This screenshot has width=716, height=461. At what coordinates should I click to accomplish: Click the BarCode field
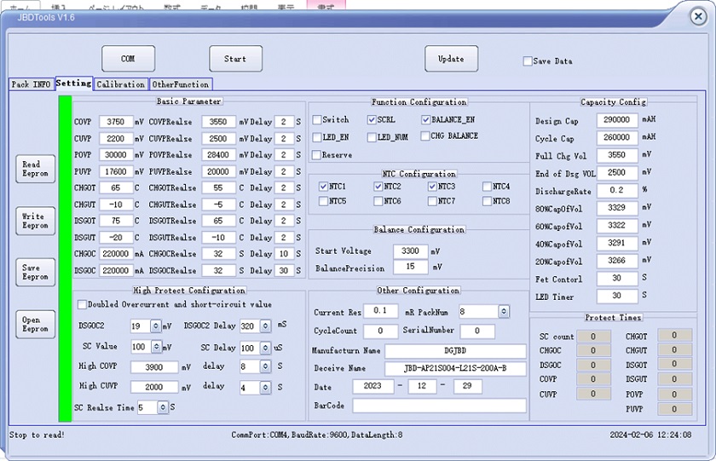[x=439, y=405]
